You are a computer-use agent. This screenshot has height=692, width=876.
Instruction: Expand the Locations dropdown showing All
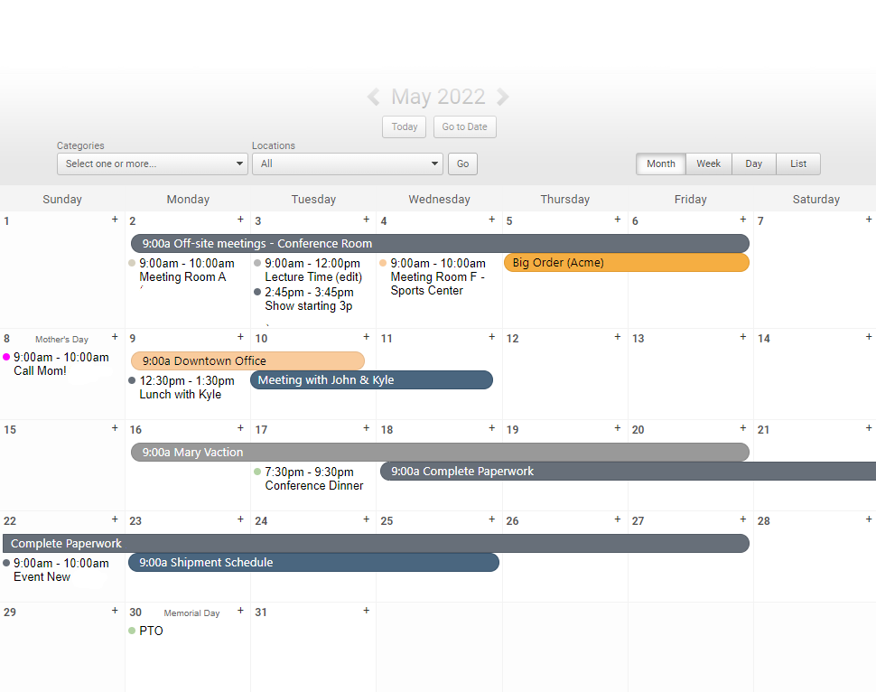tap(347, 164)
